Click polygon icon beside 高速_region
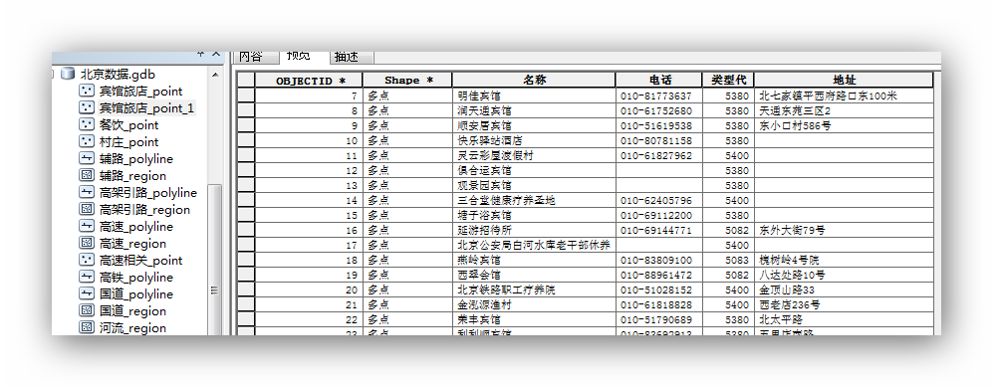 pyautogui.click(x=86, y=244)
